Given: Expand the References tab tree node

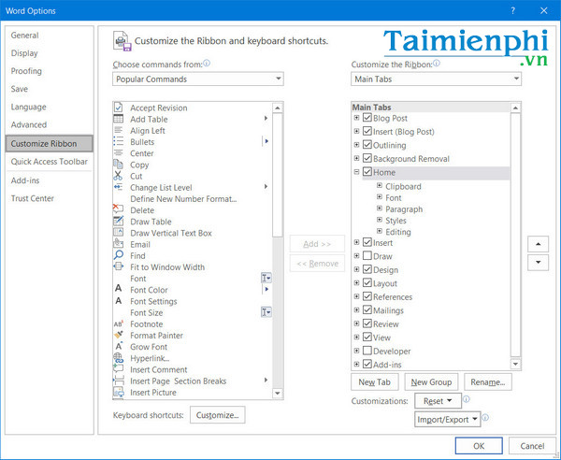Looking at the screenshot, I should [x=356, y=296].
